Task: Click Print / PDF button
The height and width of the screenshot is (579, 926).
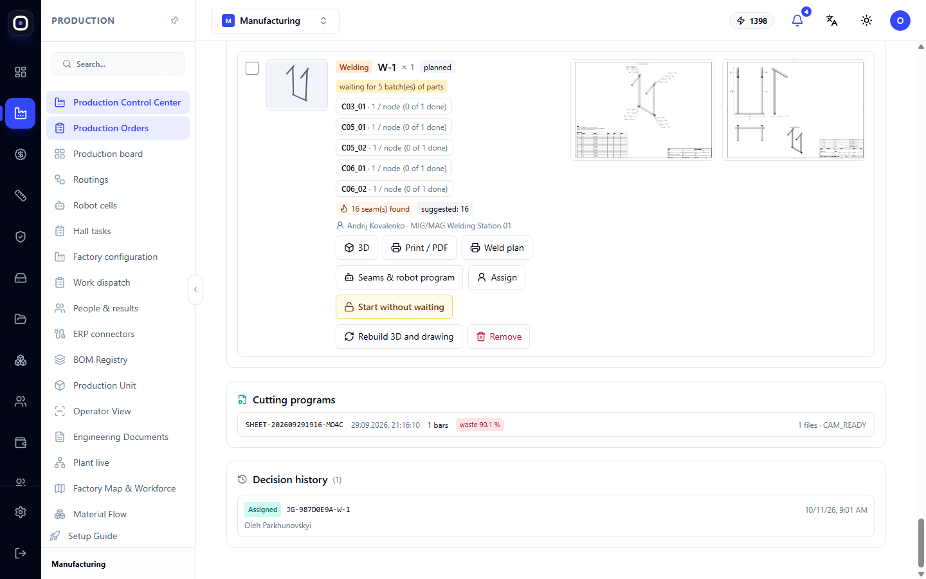Action: tap(420, 248)
